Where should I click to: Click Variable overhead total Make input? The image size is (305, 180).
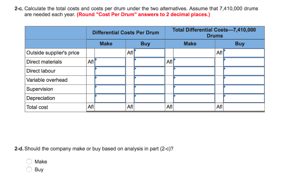coord(194,80)
